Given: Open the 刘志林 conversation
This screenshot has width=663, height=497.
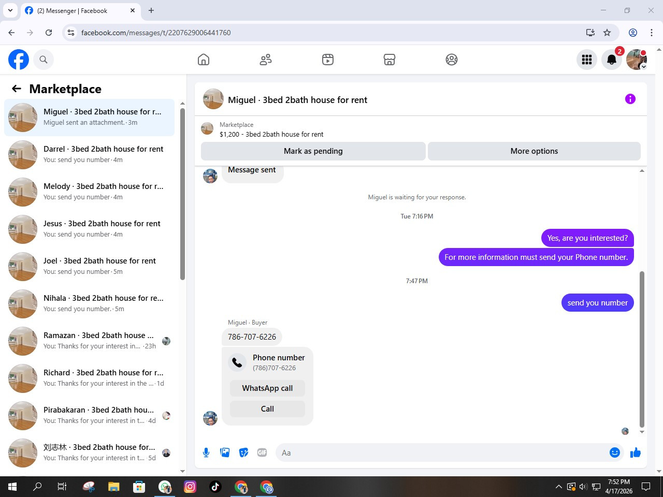Looking at the screenshot, I should [89, 453].
